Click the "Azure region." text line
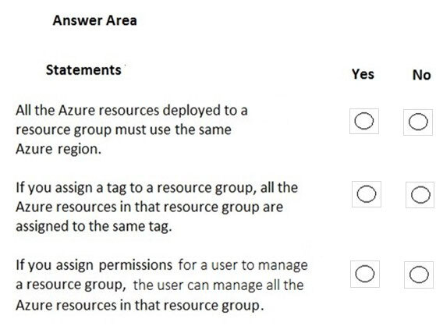 [58, 149]
